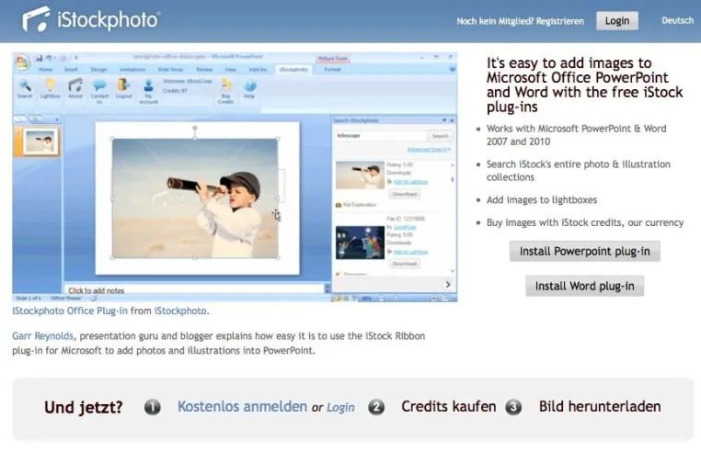Switch to the Add-Ins ribbon tab

[x=258, y=69]
